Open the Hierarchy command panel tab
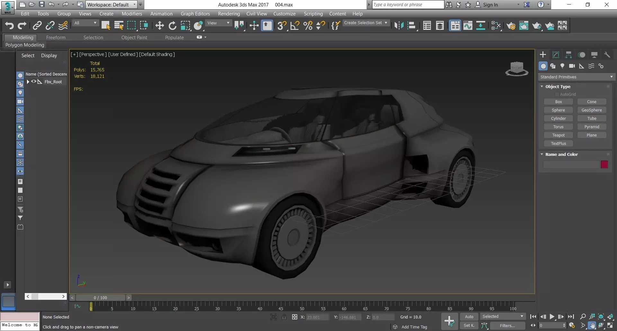This screenshot has width=617, height=331. [568, 55]
